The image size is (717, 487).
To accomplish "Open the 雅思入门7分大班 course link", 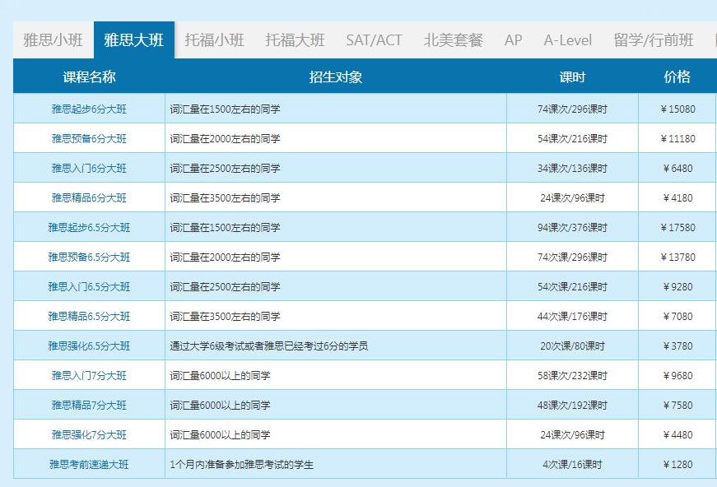I will (x=89, y=375).
